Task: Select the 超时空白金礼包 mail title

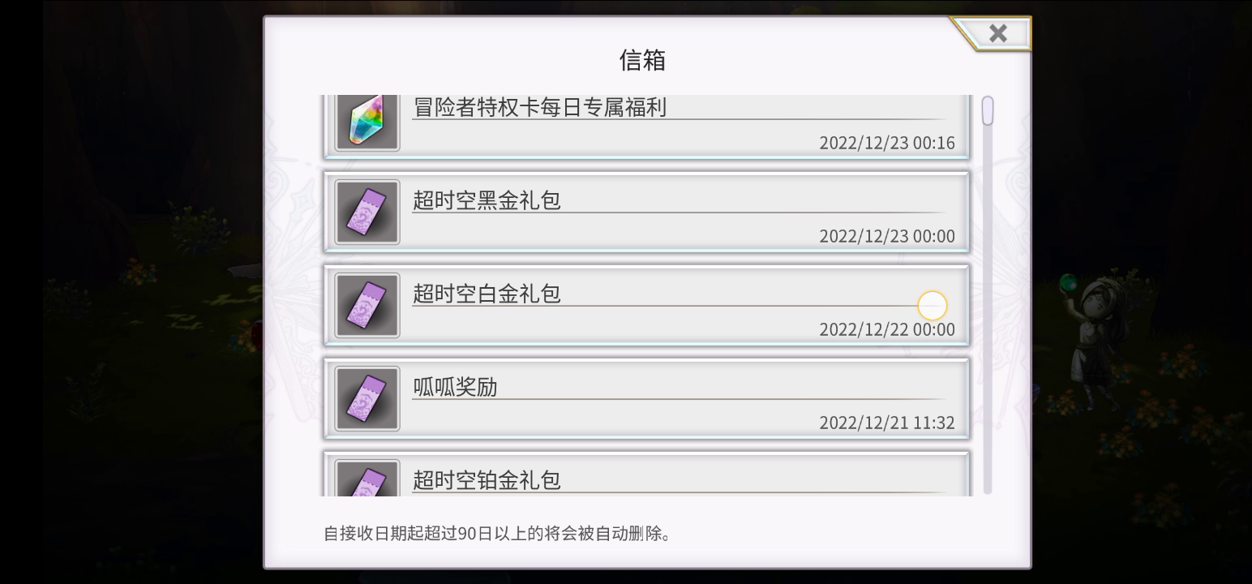Action: pyautogui.click(x=487, y=294)
